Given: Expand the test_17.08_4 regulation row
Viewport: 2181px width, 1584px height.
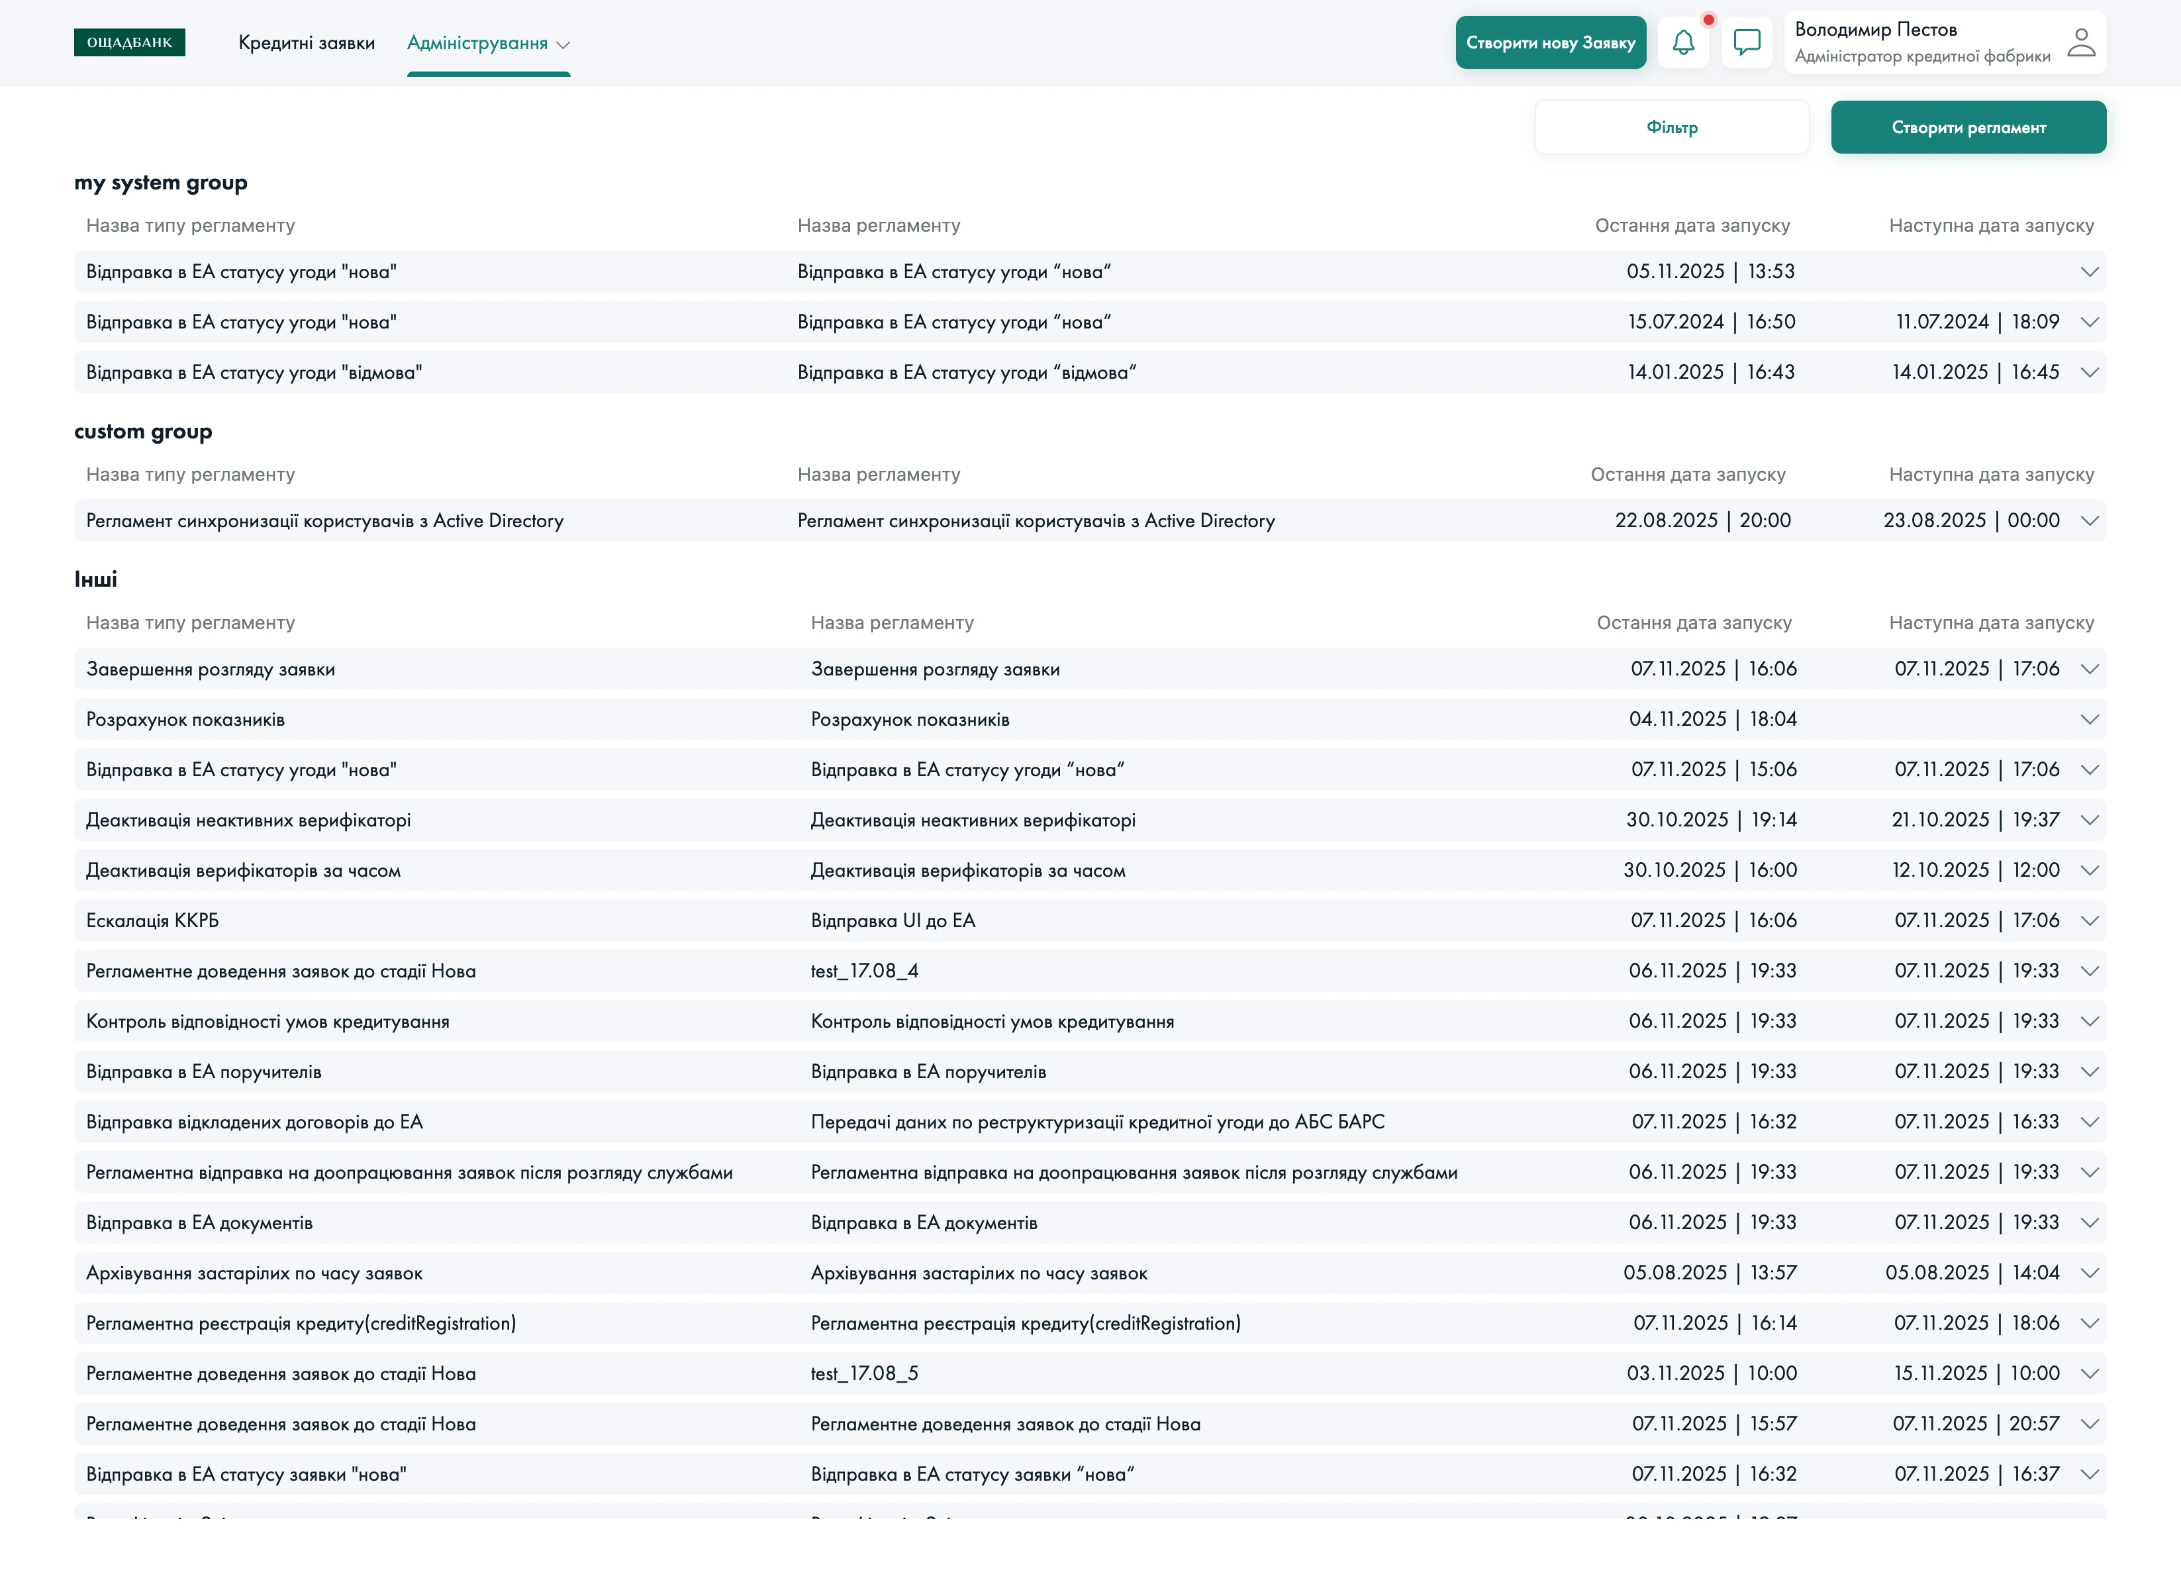Looking at the screenshot, I should tap(2089, 970).
